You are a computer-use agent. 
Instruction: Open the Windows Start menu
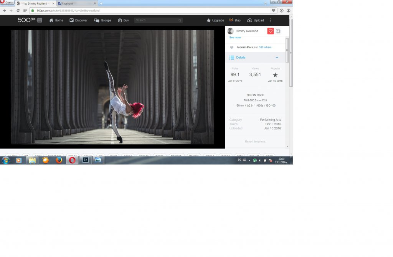(5, 160)
